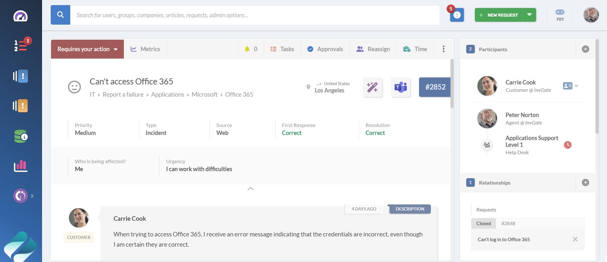Click the Participants count badge 2
Viewport: 607px width, 262px height.
click(470, 49)
